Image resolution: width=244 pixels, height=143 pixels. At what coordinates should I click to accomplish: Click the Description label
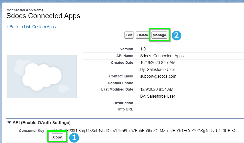[123, 103]
